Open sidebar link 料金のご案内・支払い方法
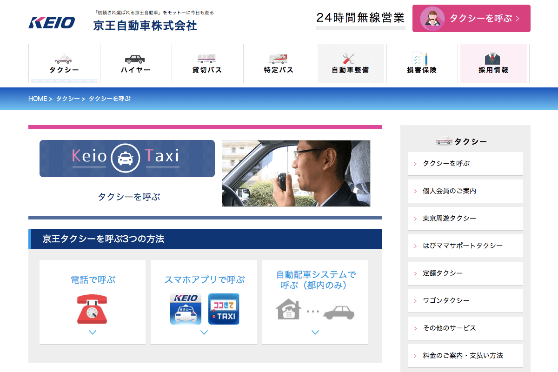The height and width of the screenshot is (372, 558). 465,356
